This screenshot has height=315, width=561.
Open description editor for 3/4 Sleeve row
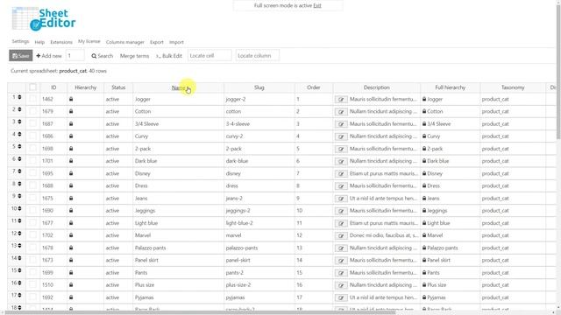pyautogui.click(x=341, y=124)
